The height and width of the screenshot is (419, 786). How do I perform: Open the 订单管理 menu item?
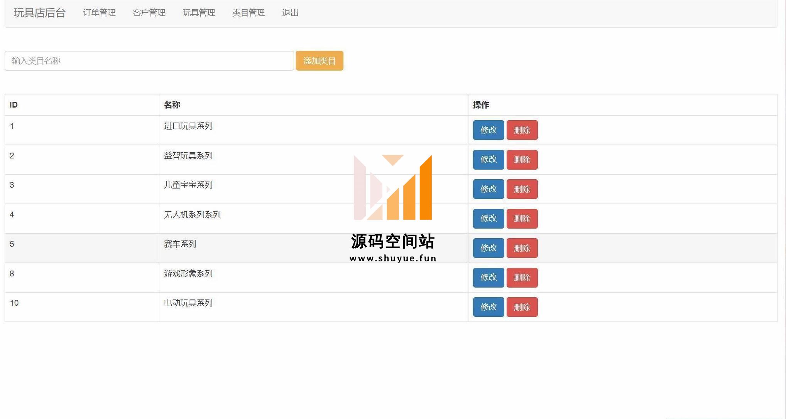pyautogui.click(x=99, y=13)
